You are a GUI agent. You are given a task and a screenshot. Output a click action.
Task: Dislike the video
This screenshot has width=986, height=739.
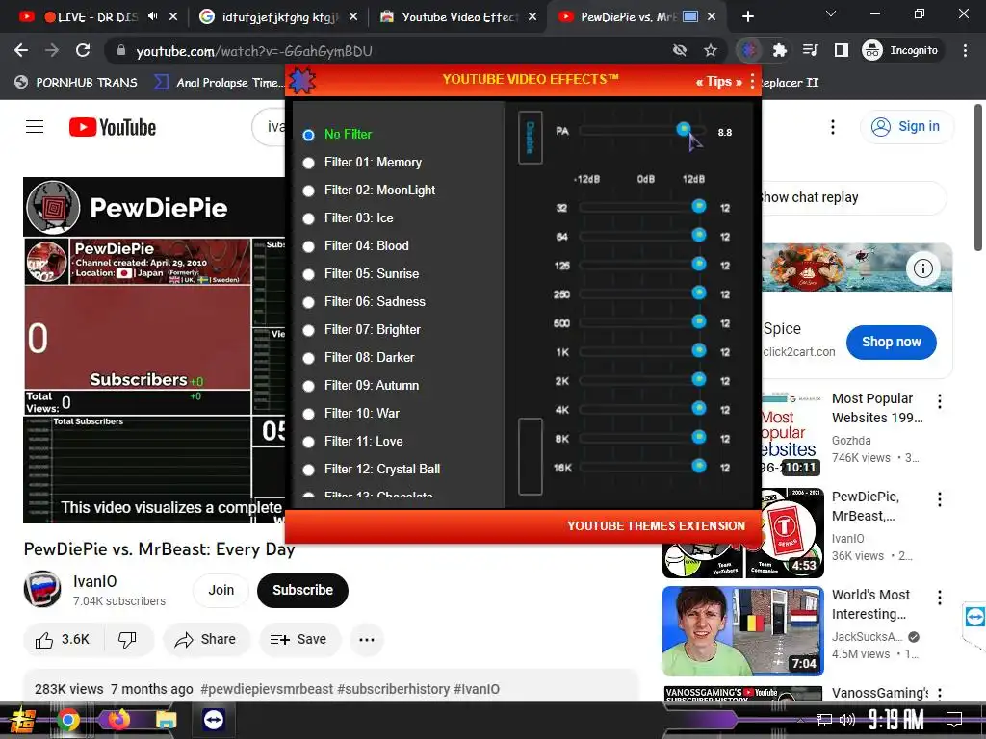click(128, 640)
